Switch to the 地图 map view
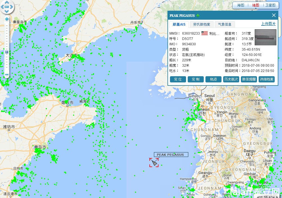The width and height of the screenshot is (282, 198). pyautogui.click(x=256, y=5)
